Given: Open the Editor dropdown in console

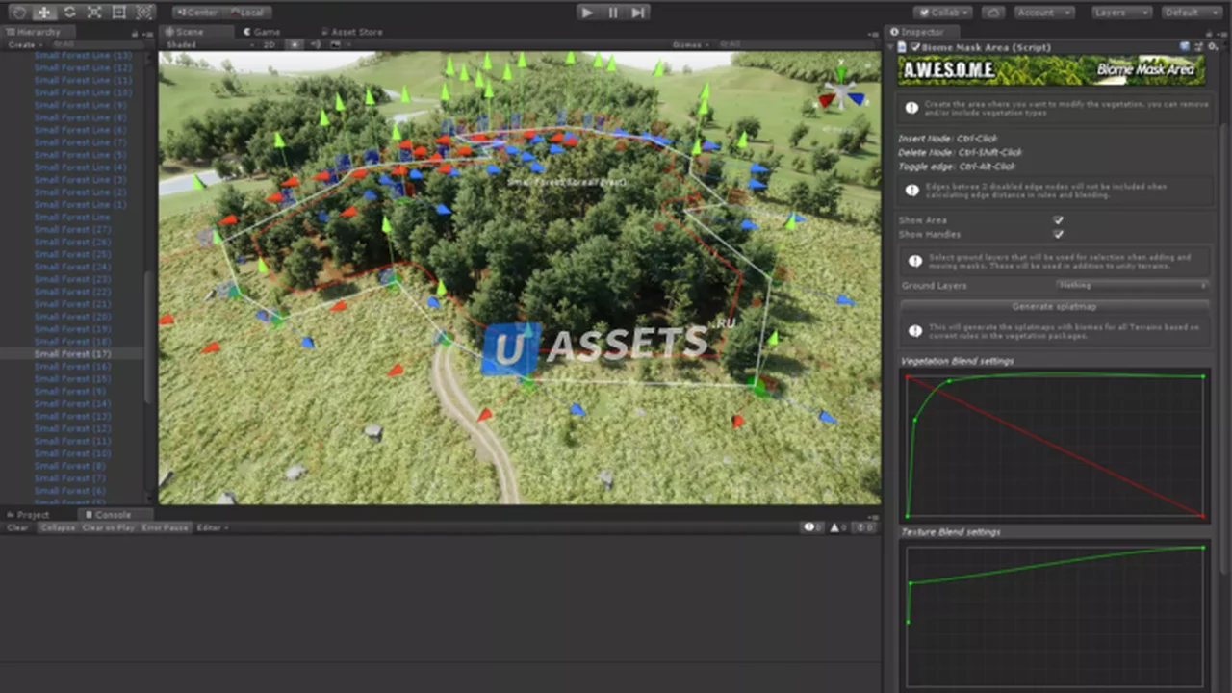Looking at the screenshot, I should pyautogui.click(x=211, y=527).
